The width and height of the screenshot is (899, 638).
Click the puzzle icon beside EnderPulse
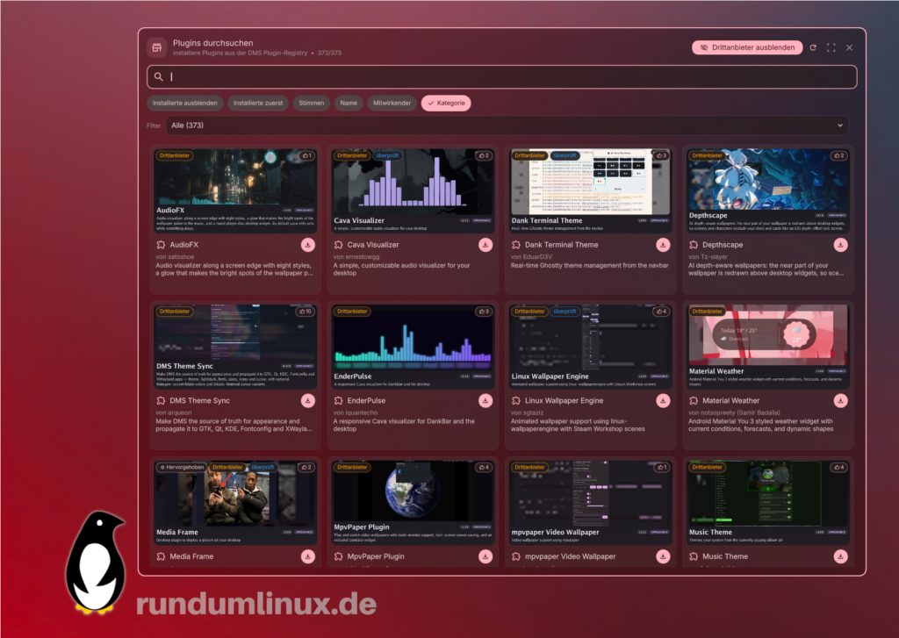[x=339, y=401]
